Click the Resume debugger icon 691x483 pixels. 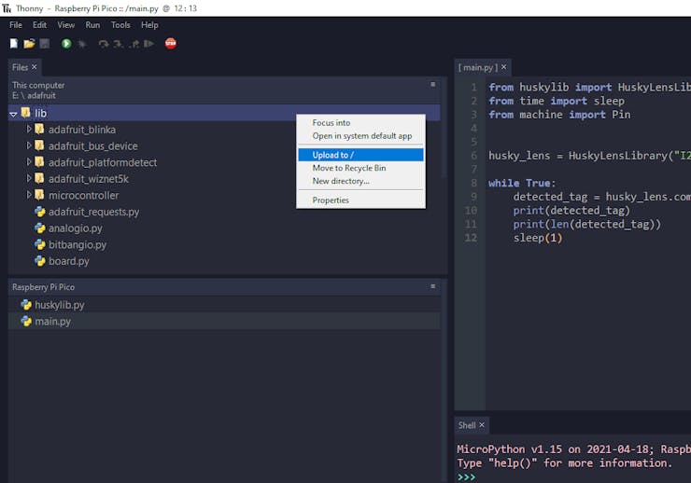click(x=148, y=44)
